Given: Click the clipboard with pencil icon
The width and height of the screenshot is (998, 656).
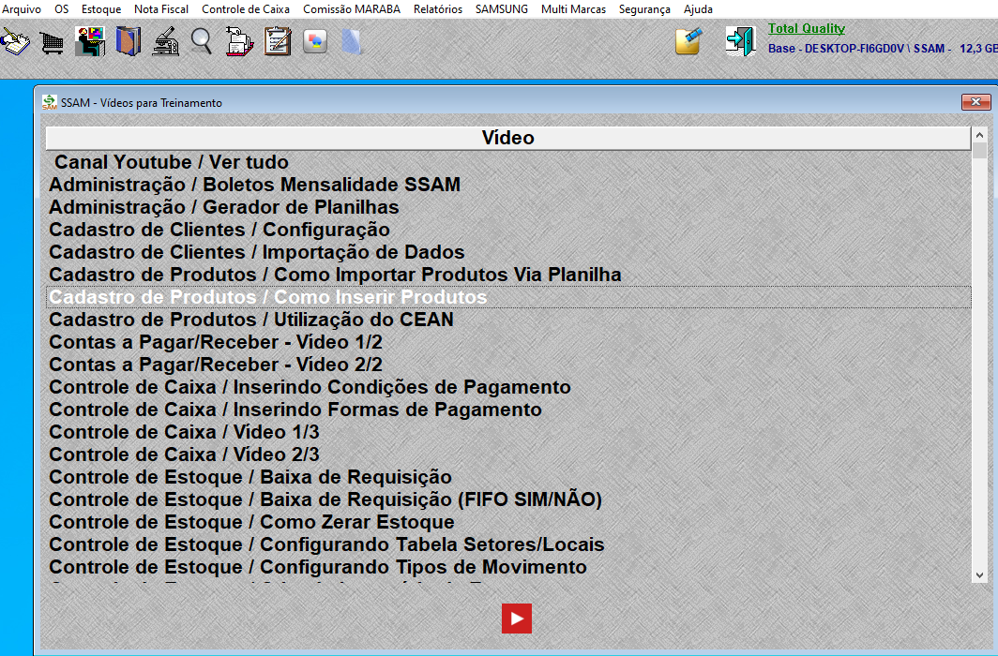Looking at the screenshot, I should pos(278,42).
